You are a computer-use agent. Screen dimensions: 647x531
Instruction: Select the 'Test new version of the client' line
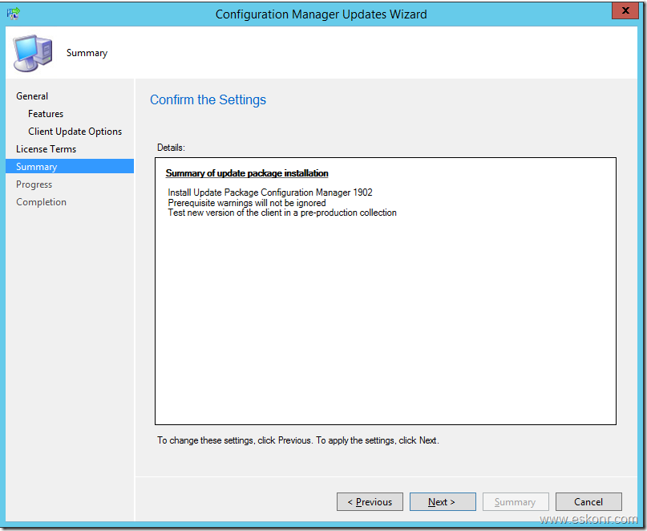pos(282,213)
